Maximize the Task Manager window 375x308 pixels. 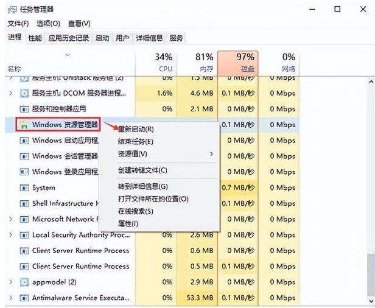click(x=337, y=9)
